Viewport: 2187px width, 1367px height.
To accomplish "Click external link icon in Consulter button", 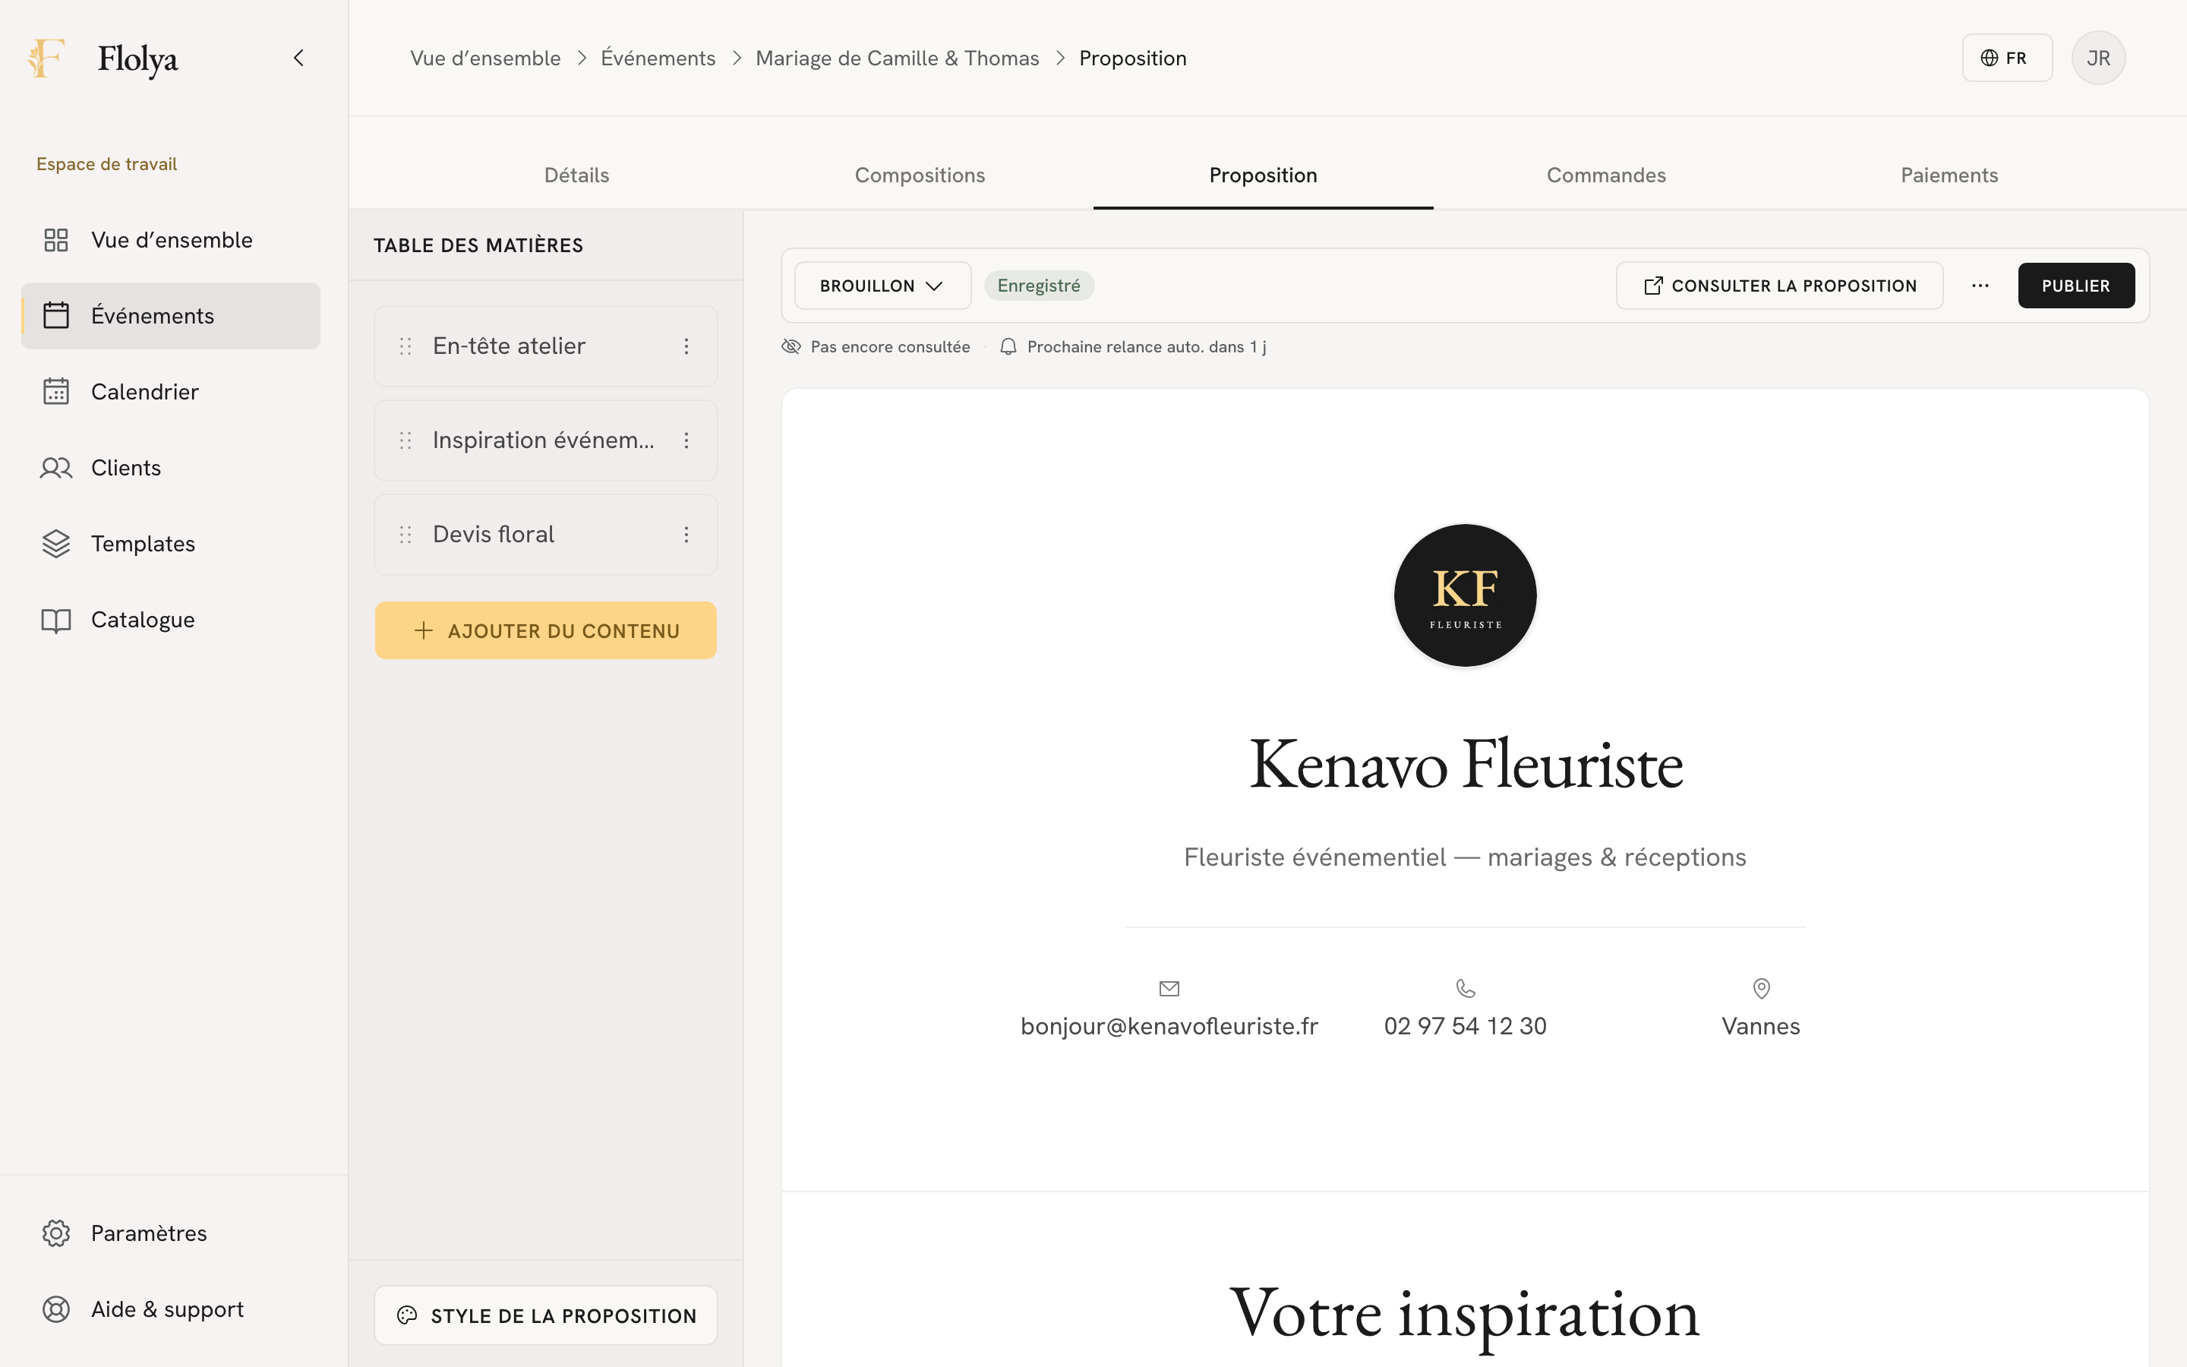I will [1653, 286].
